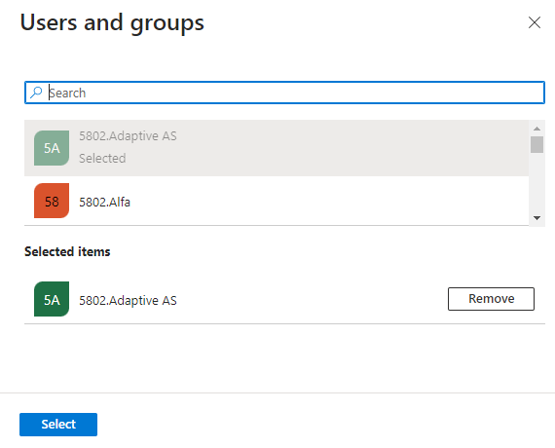Click the results list scroll up arrow
555x448 pixels.
[x=536, y=129]
